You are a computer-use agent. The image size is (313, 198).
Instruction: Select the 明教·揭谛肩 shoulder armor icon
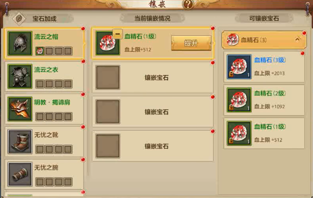[x=20, y=109]
